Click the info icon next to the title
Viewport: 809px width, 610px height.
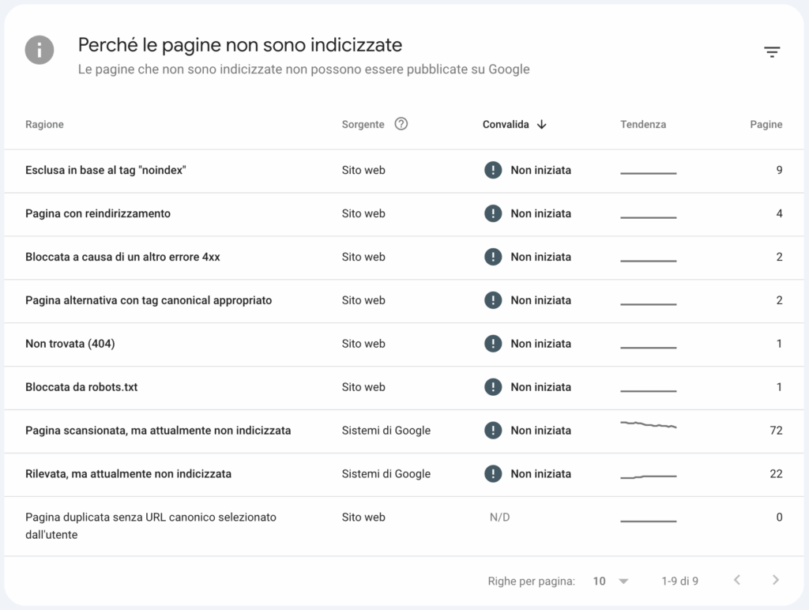coord(39,51)
